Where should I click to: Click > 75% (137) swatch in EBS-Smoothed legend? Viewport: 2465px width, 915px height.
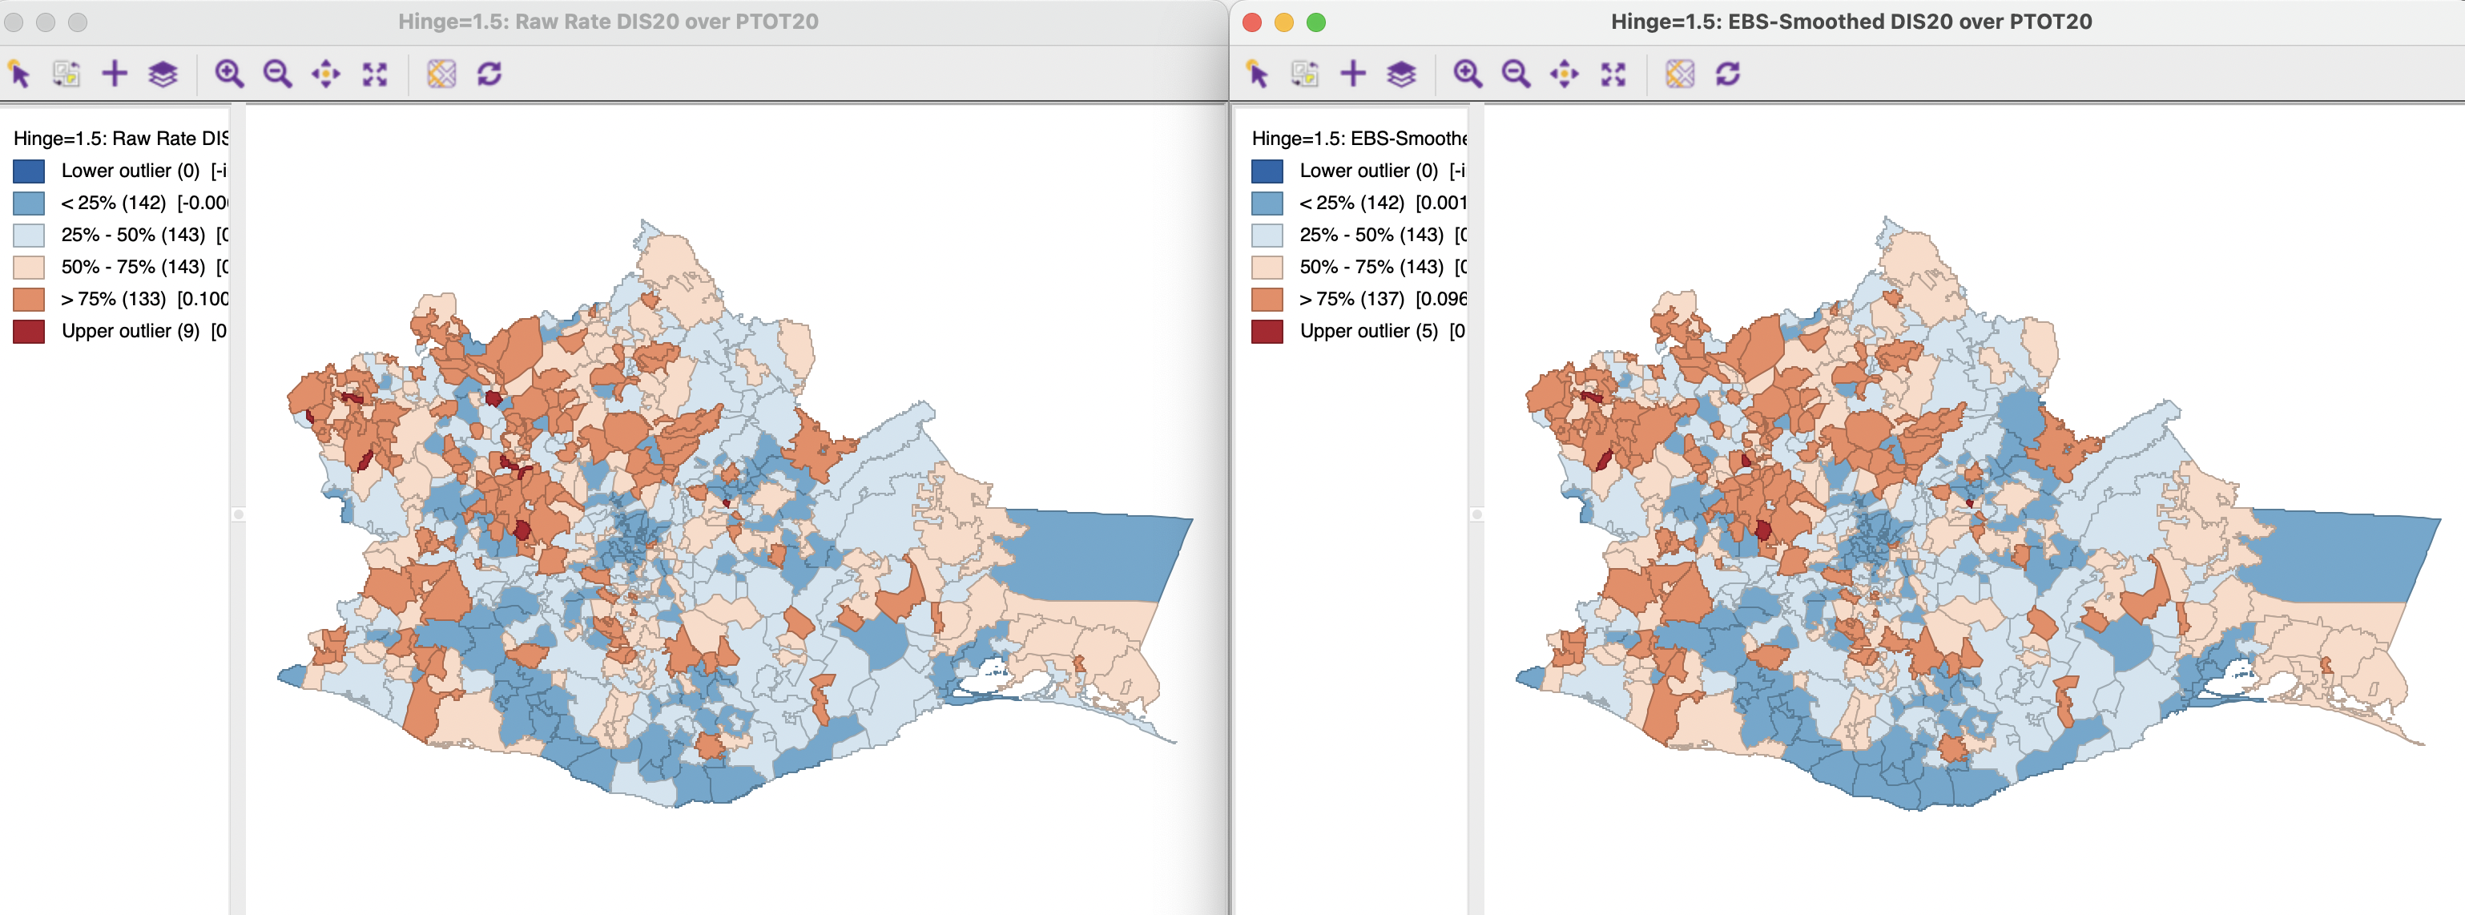click(1267, 300)
